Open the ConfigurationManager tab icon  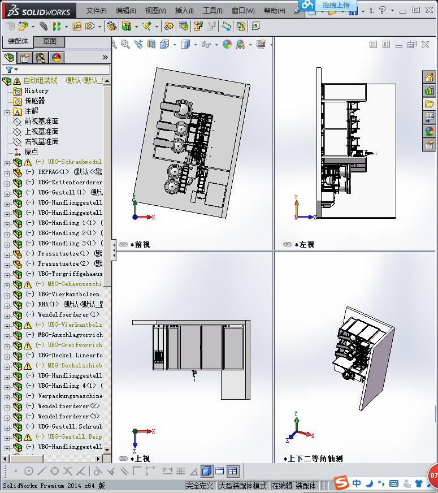click(41, 58)
